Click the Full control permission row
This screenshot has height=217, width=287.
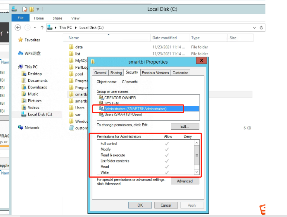pyautogui.click(x=146, y=143)
